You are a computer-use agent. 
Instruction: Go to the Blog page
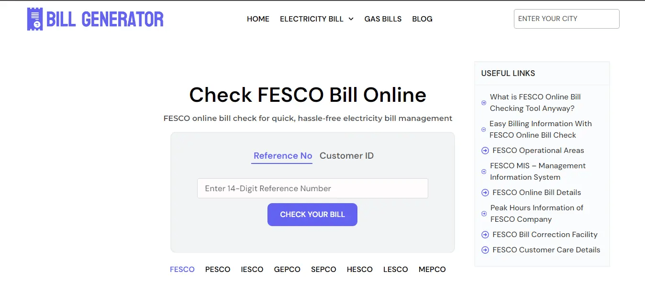(422, 19)
